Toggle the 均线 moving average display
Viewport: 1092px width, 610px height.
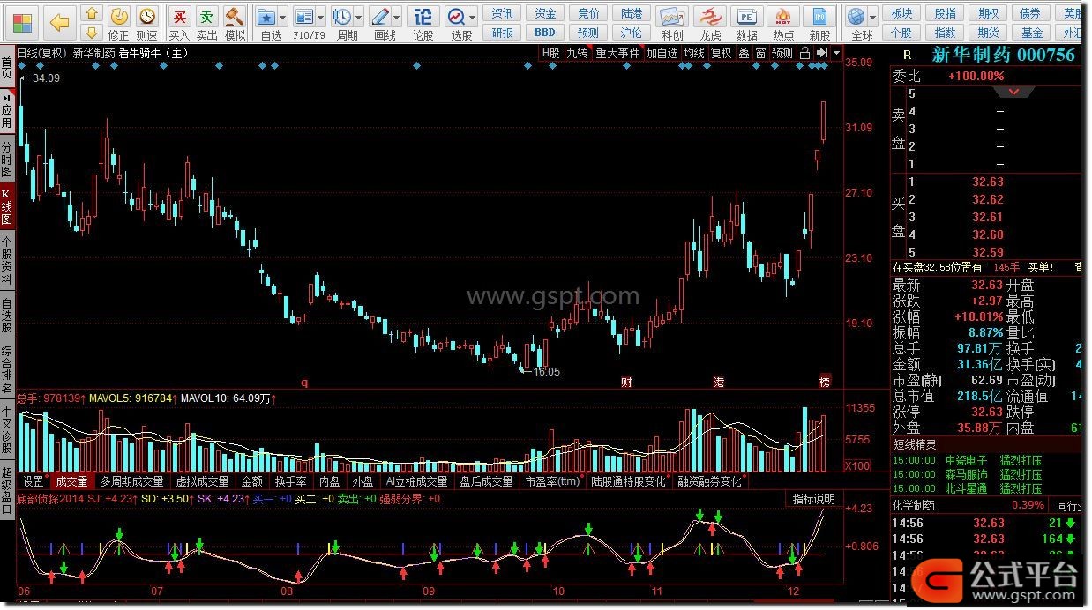point(694,53)
